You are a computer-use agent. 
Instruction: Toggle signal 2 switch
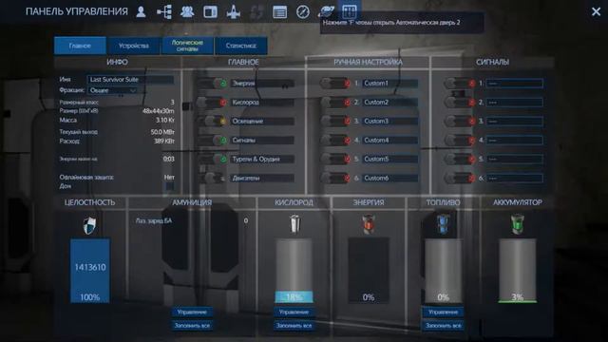pyautogui.click(x=460, y=102)
